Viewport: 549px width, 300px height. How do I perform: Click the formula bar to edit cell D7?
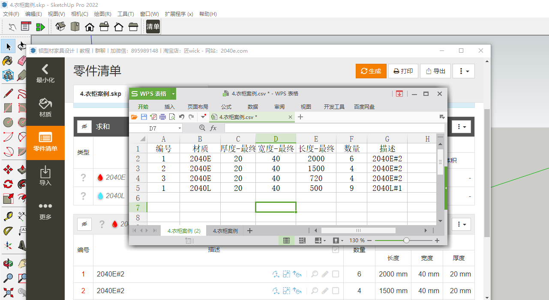pos(300,128)
